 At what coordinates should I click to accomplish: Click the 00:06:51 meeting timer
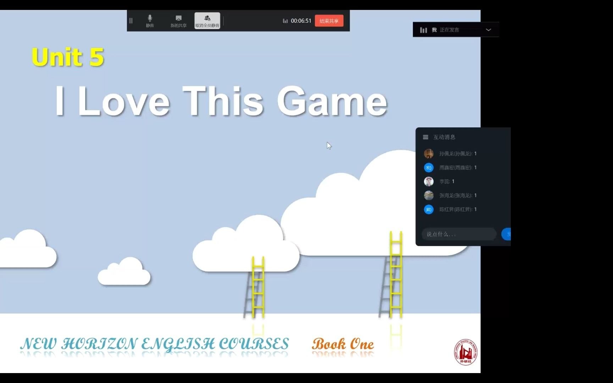(301, 21)
